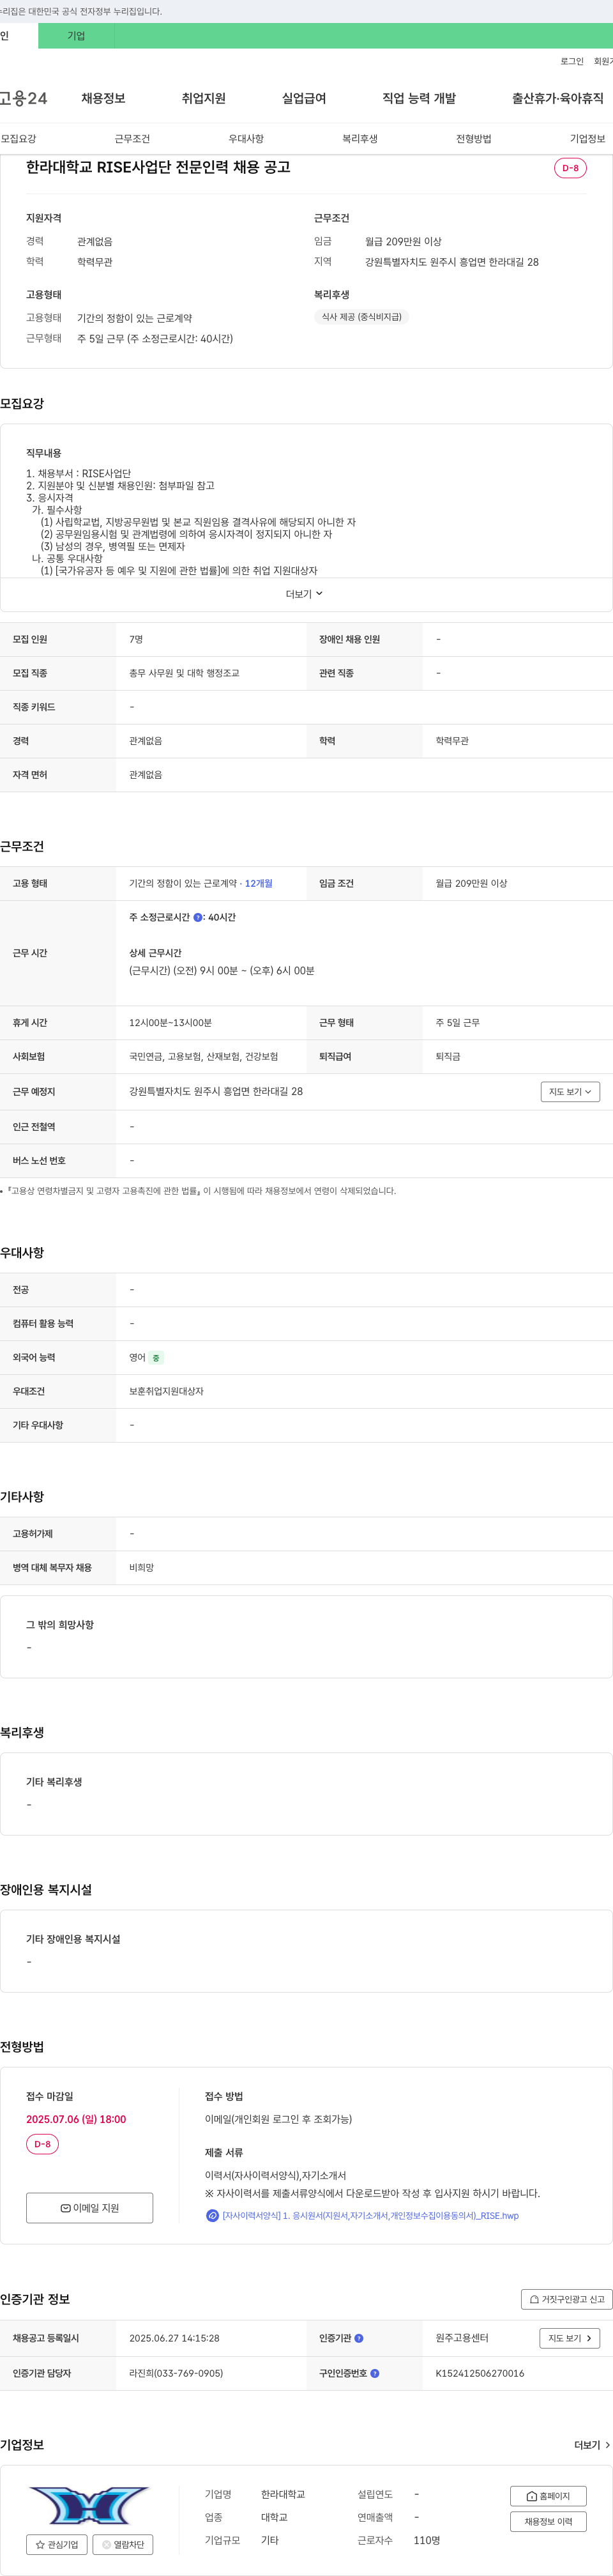Open the 실업급여 menu
The height and width of the screenshot is (2576, 613).
tap(304, 98)
